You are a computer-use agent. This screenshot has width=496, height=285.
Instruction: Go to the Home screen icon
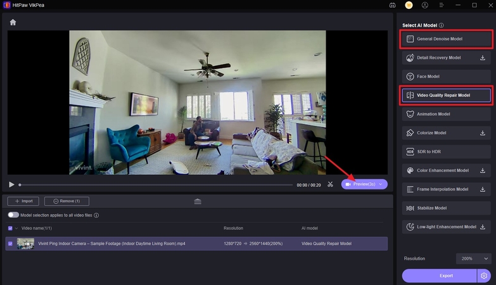(x=13, y=22)
